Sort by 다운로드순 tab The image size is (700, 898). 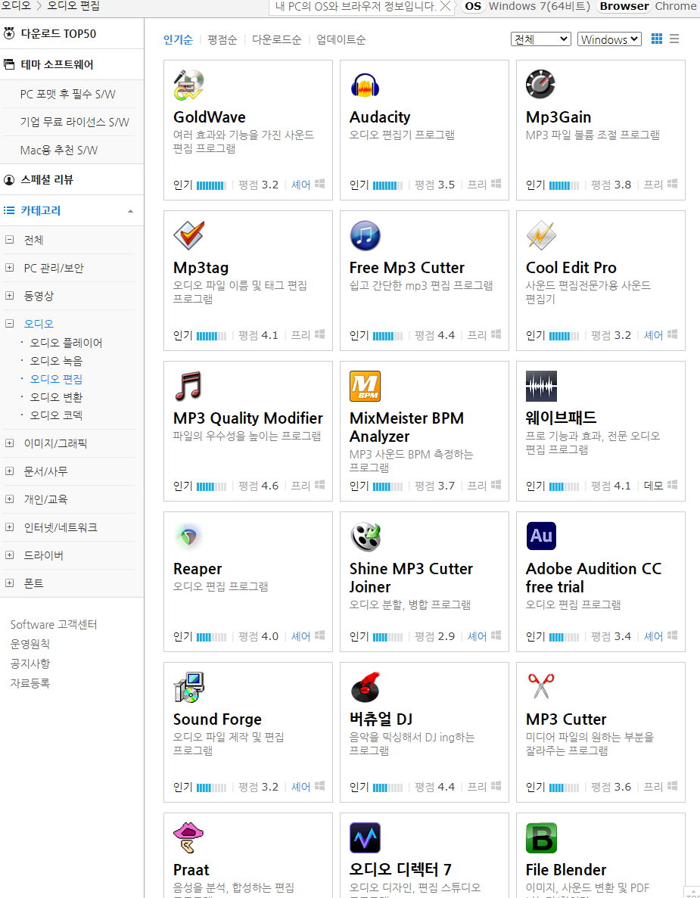(x=277, y=39)
